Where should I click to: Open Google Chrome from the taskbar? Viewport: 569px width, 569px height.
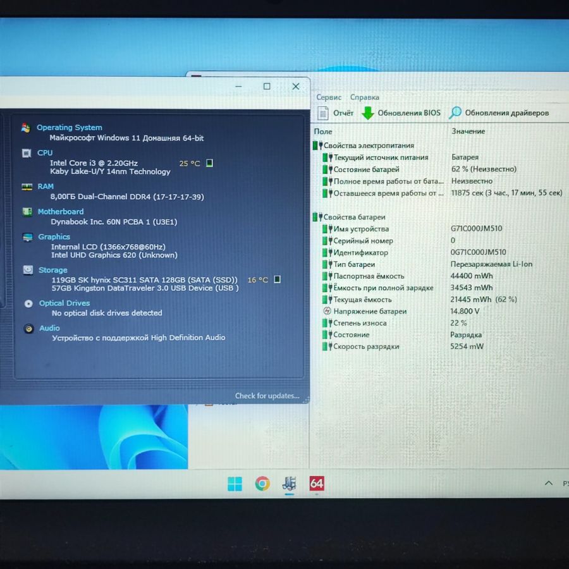262,484
